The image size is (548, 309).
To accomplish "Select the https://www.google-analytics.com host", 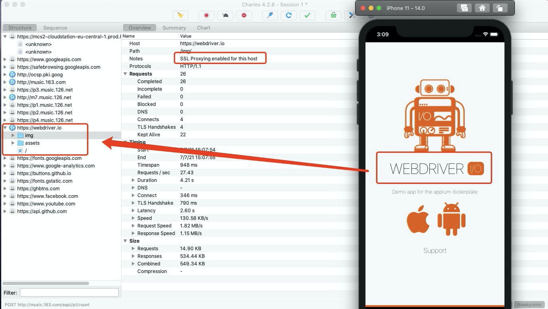I will 56,166.
